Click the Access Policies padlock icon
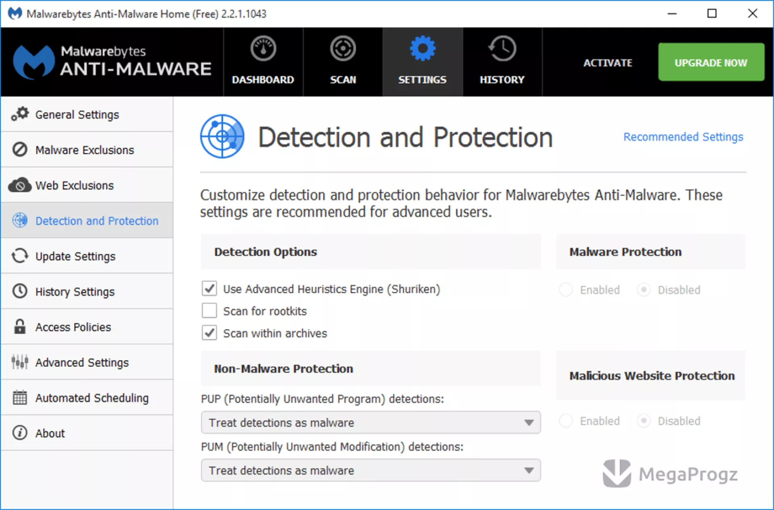Viewport: 774px width, 510px height. tap(20, 327)
